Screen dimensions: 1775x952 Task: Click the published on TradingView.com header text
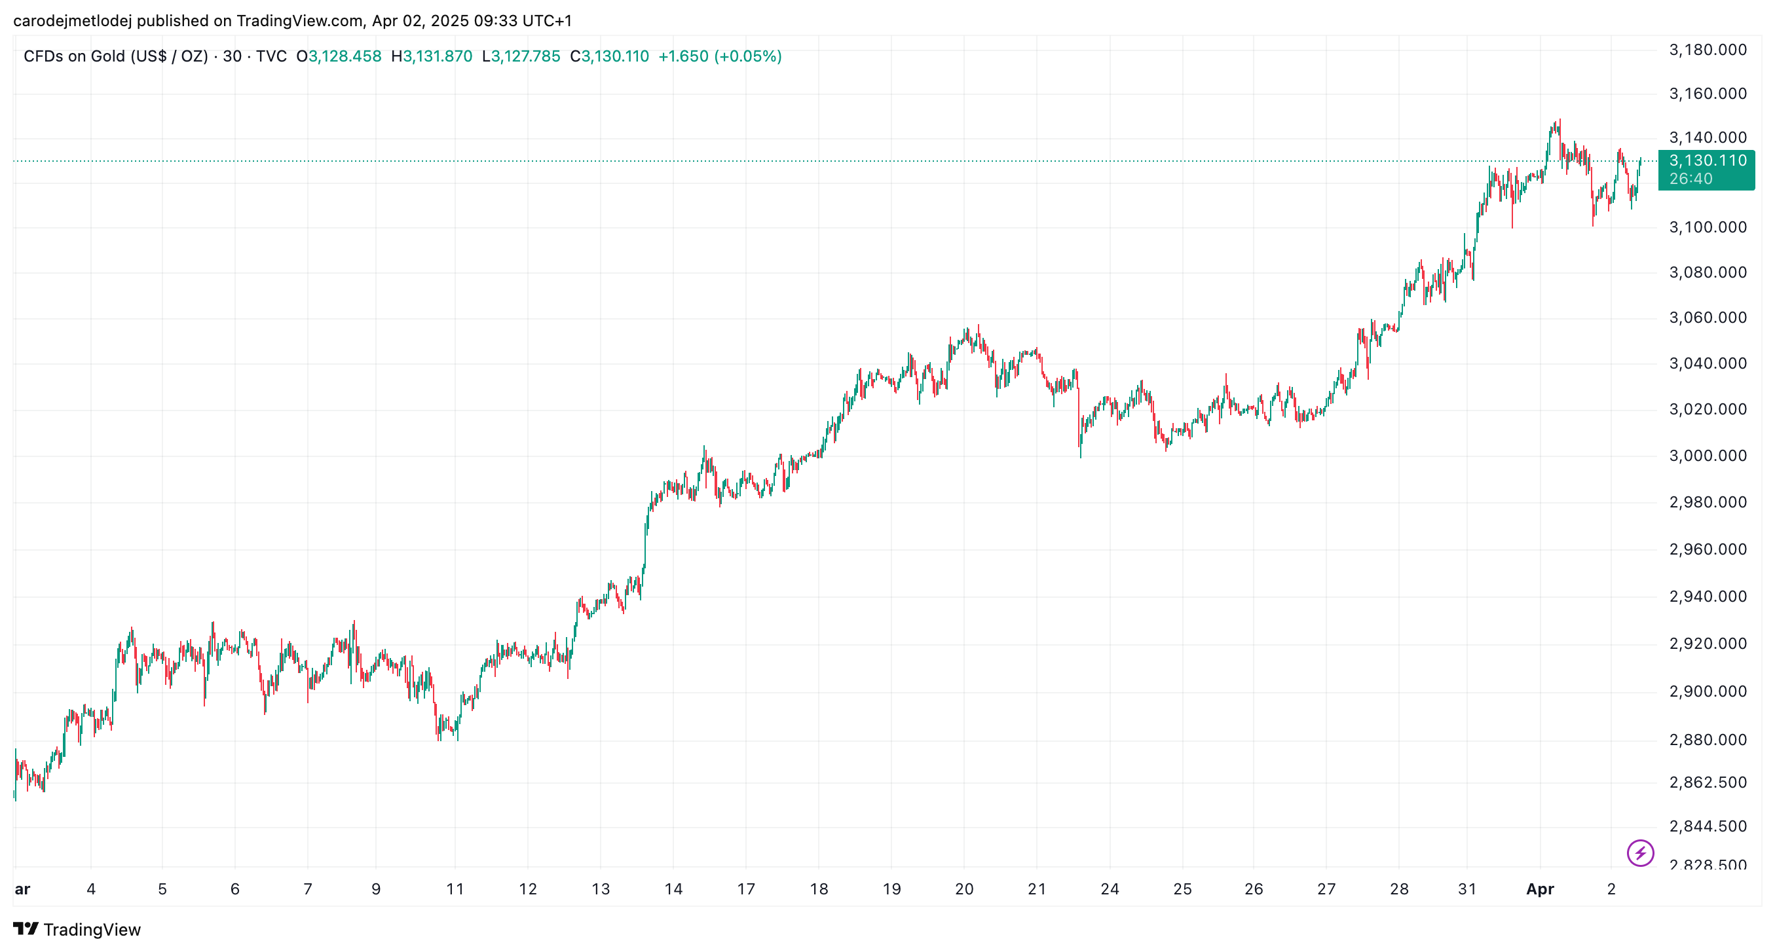pyautogui.click(x=250, y=21)
